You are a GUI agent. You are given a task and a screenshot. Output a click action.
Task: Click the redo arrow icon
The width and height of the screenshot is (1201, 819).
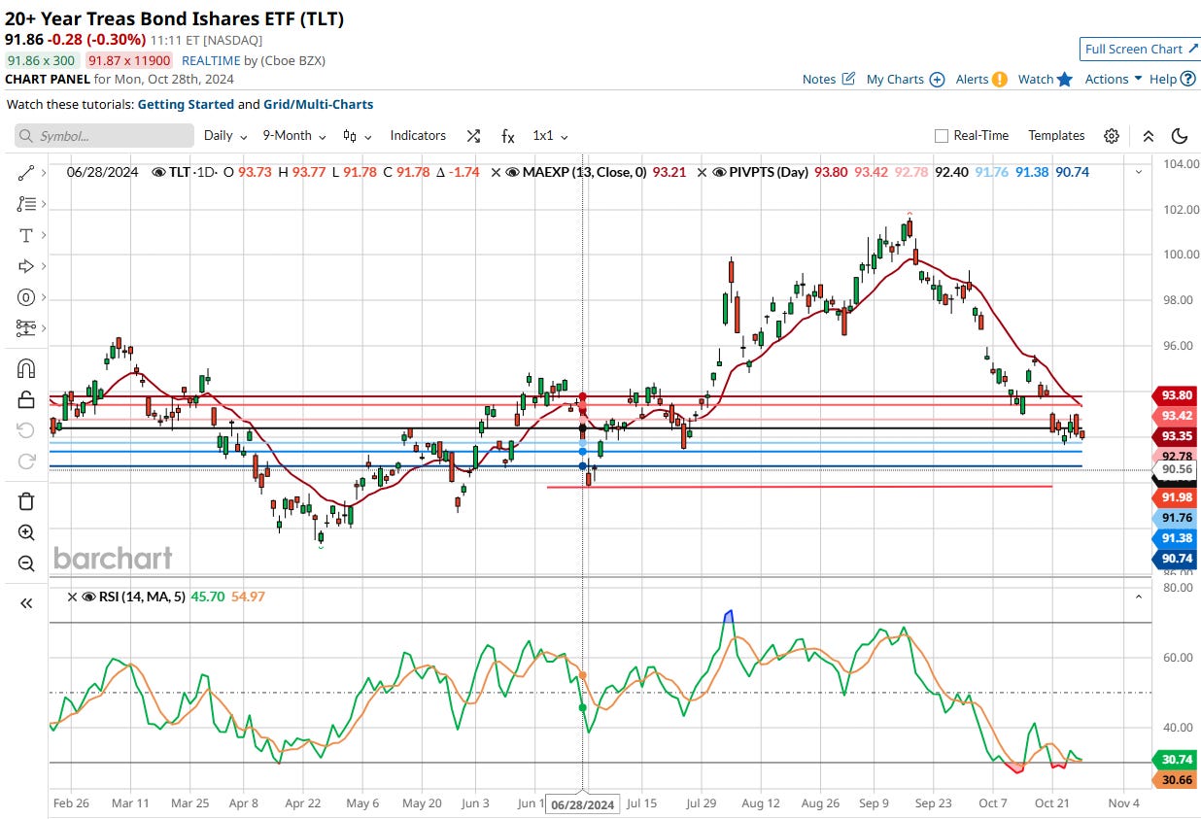26,461
